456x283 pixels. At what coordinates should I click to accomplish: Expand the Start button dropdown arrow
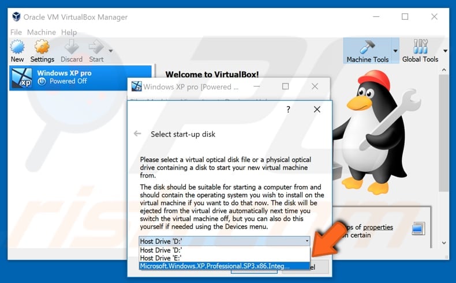[111, 51]
